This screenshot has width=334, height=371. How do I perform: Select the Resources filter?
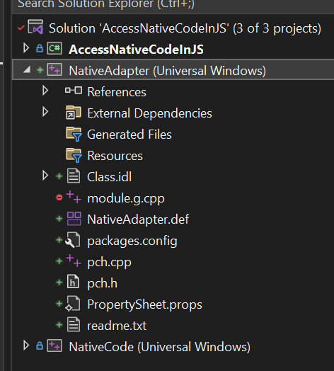point(115,156)
